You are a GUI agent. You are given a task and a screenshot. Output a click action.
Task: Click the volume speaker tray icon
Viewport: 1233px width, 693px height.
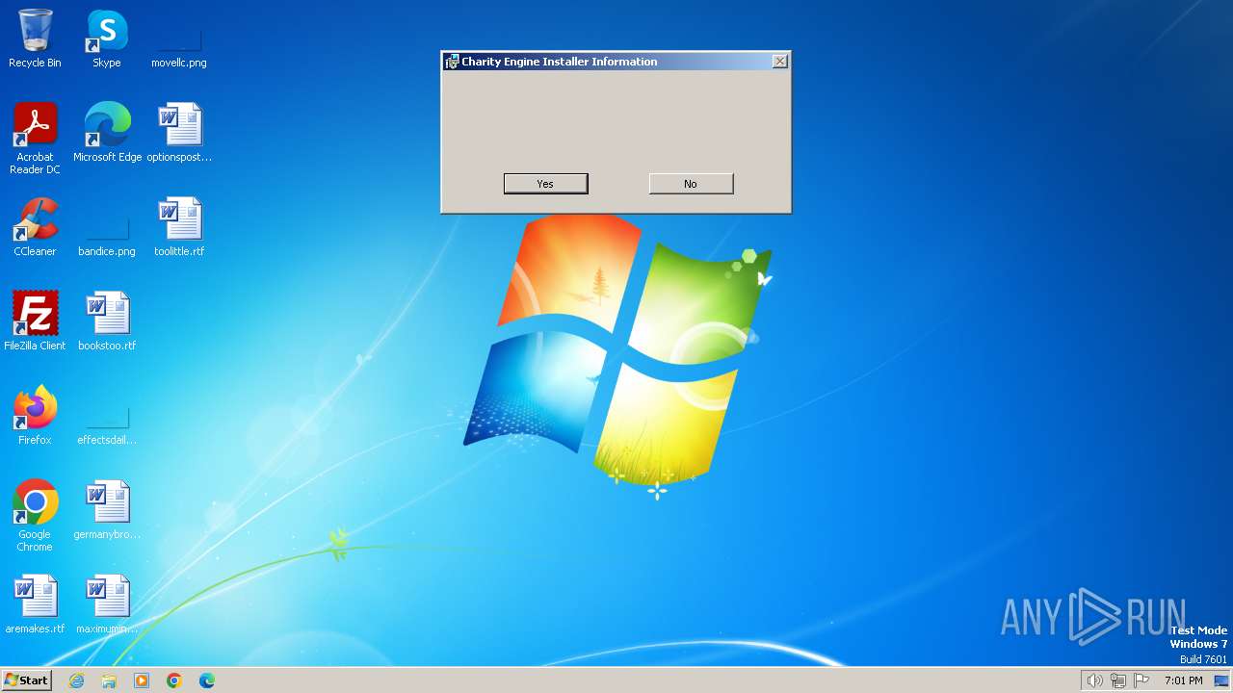coord(1094,680)
